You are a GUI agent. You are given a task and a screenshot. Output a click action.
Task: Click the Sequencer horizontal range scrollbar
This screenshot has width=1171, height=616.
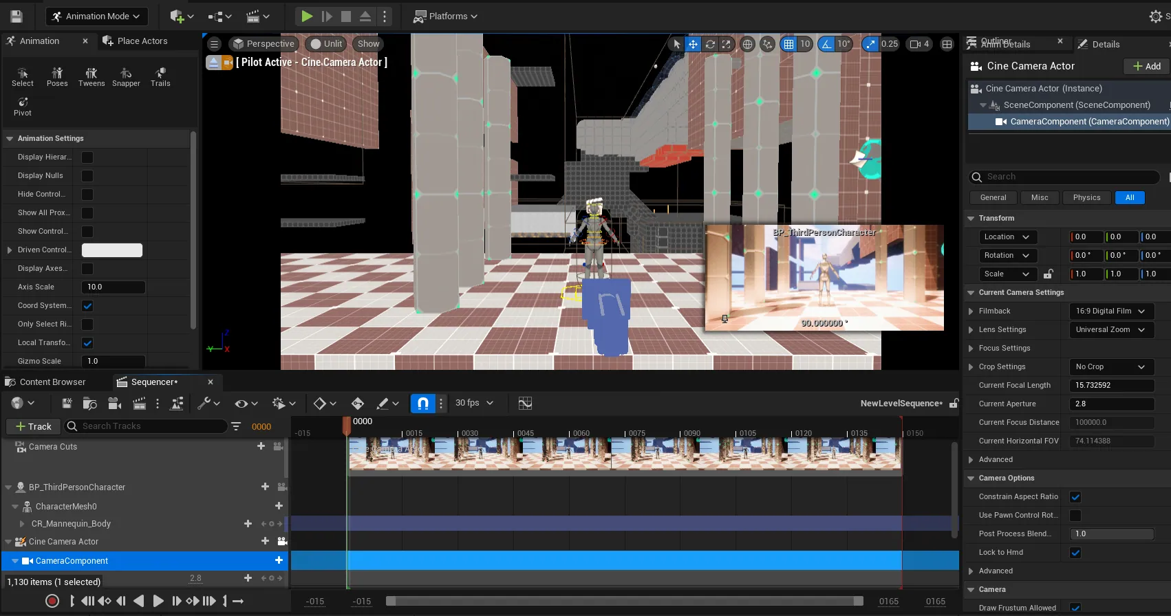tap(625, 601)
